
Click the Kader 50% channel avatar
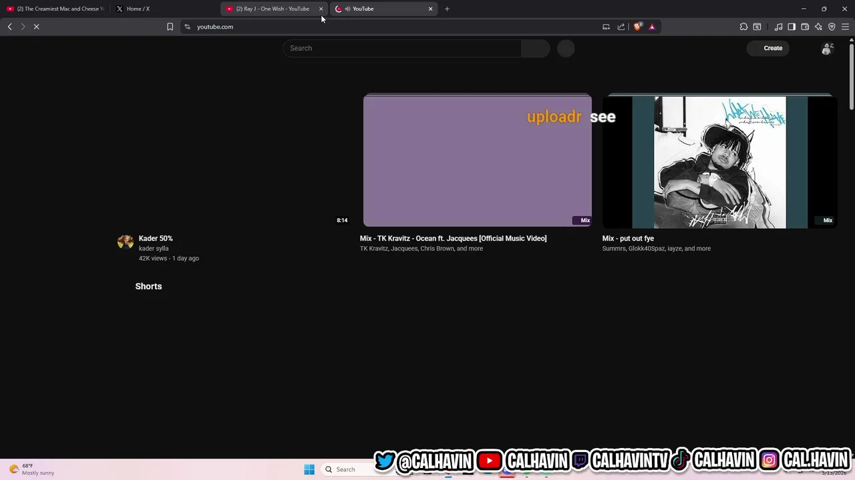[126, 242]
